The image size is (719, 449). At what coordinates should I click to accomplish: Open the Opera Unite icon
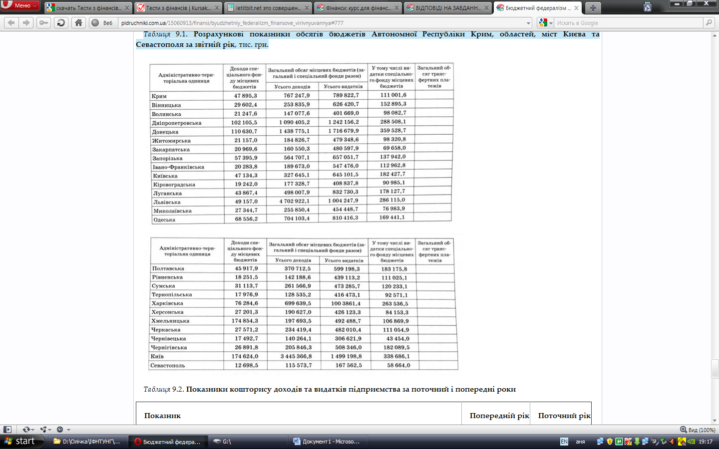[x=43, y=430]
